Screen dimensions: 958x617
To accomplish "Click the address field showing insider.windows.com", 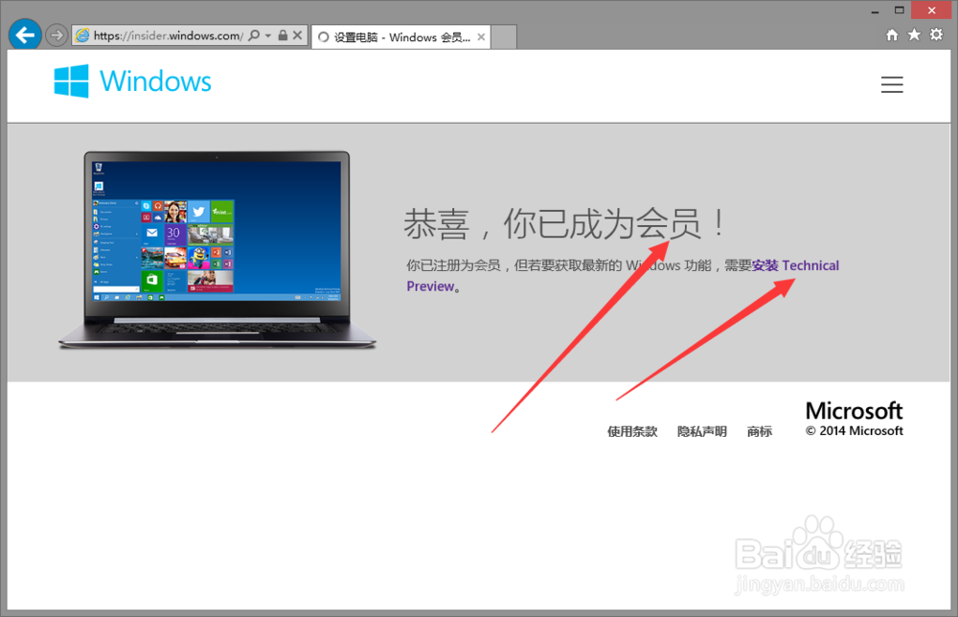I will click(168, 35).
